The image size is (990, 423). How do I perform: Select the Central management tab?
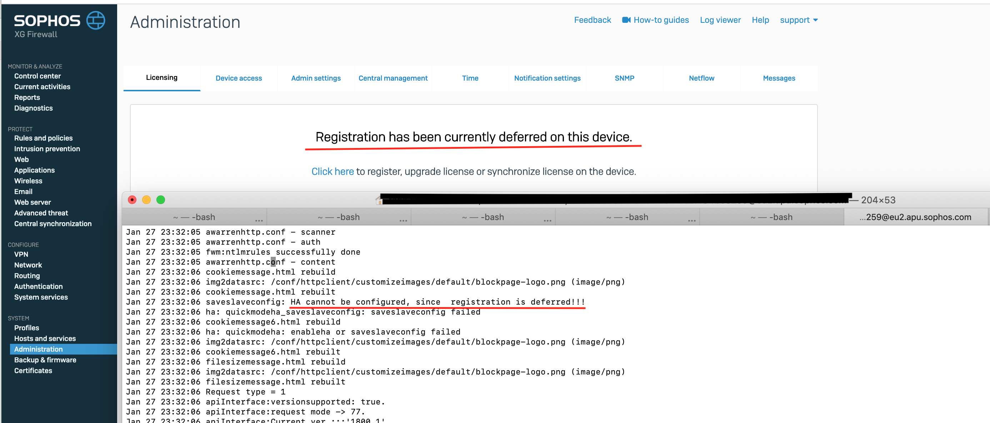pyautogui.click(x=393, y=78)
